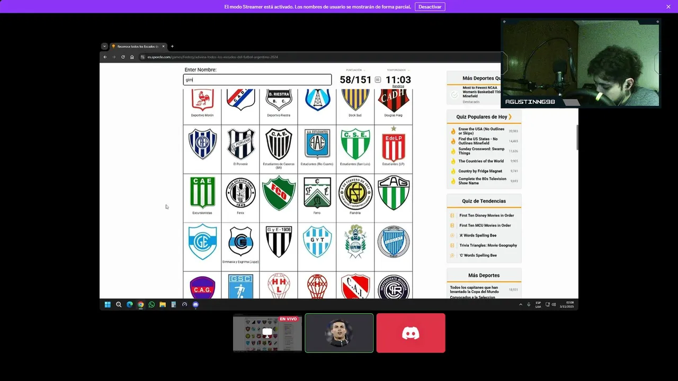Open File Explorer from taskbar
The height and width of the screenshot is (381, 678).
(163, 304)
